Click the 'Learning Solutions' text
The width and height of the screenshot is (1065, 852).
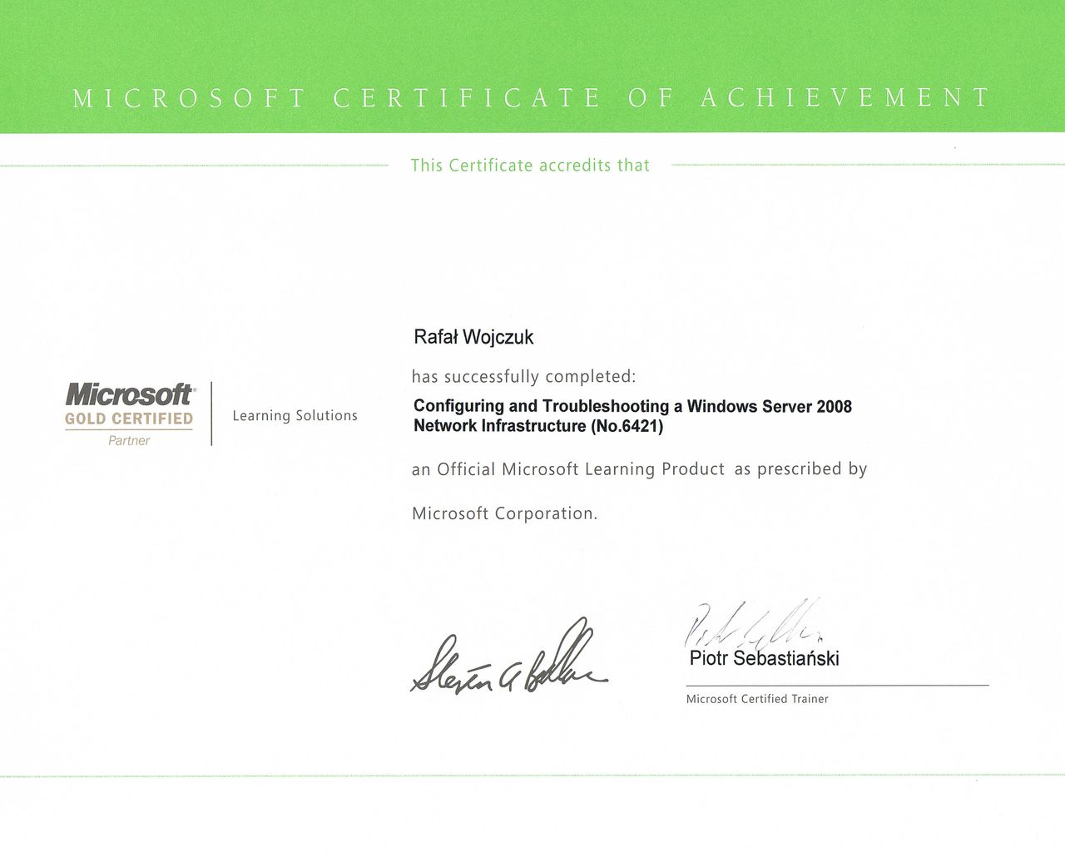pyautogui.click(x=295, y=415)
